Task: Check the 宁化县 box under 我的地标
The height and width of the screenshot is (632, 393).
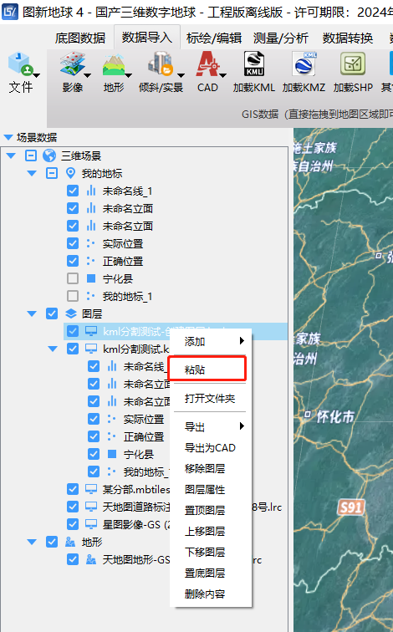Action: [x=73, y=278]
